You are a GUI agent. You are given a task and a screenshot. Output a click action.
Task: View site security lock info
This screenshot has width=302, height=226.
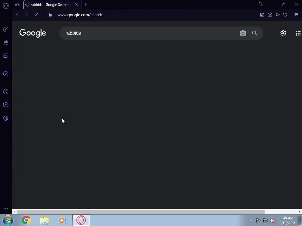(x=50, y=15)
